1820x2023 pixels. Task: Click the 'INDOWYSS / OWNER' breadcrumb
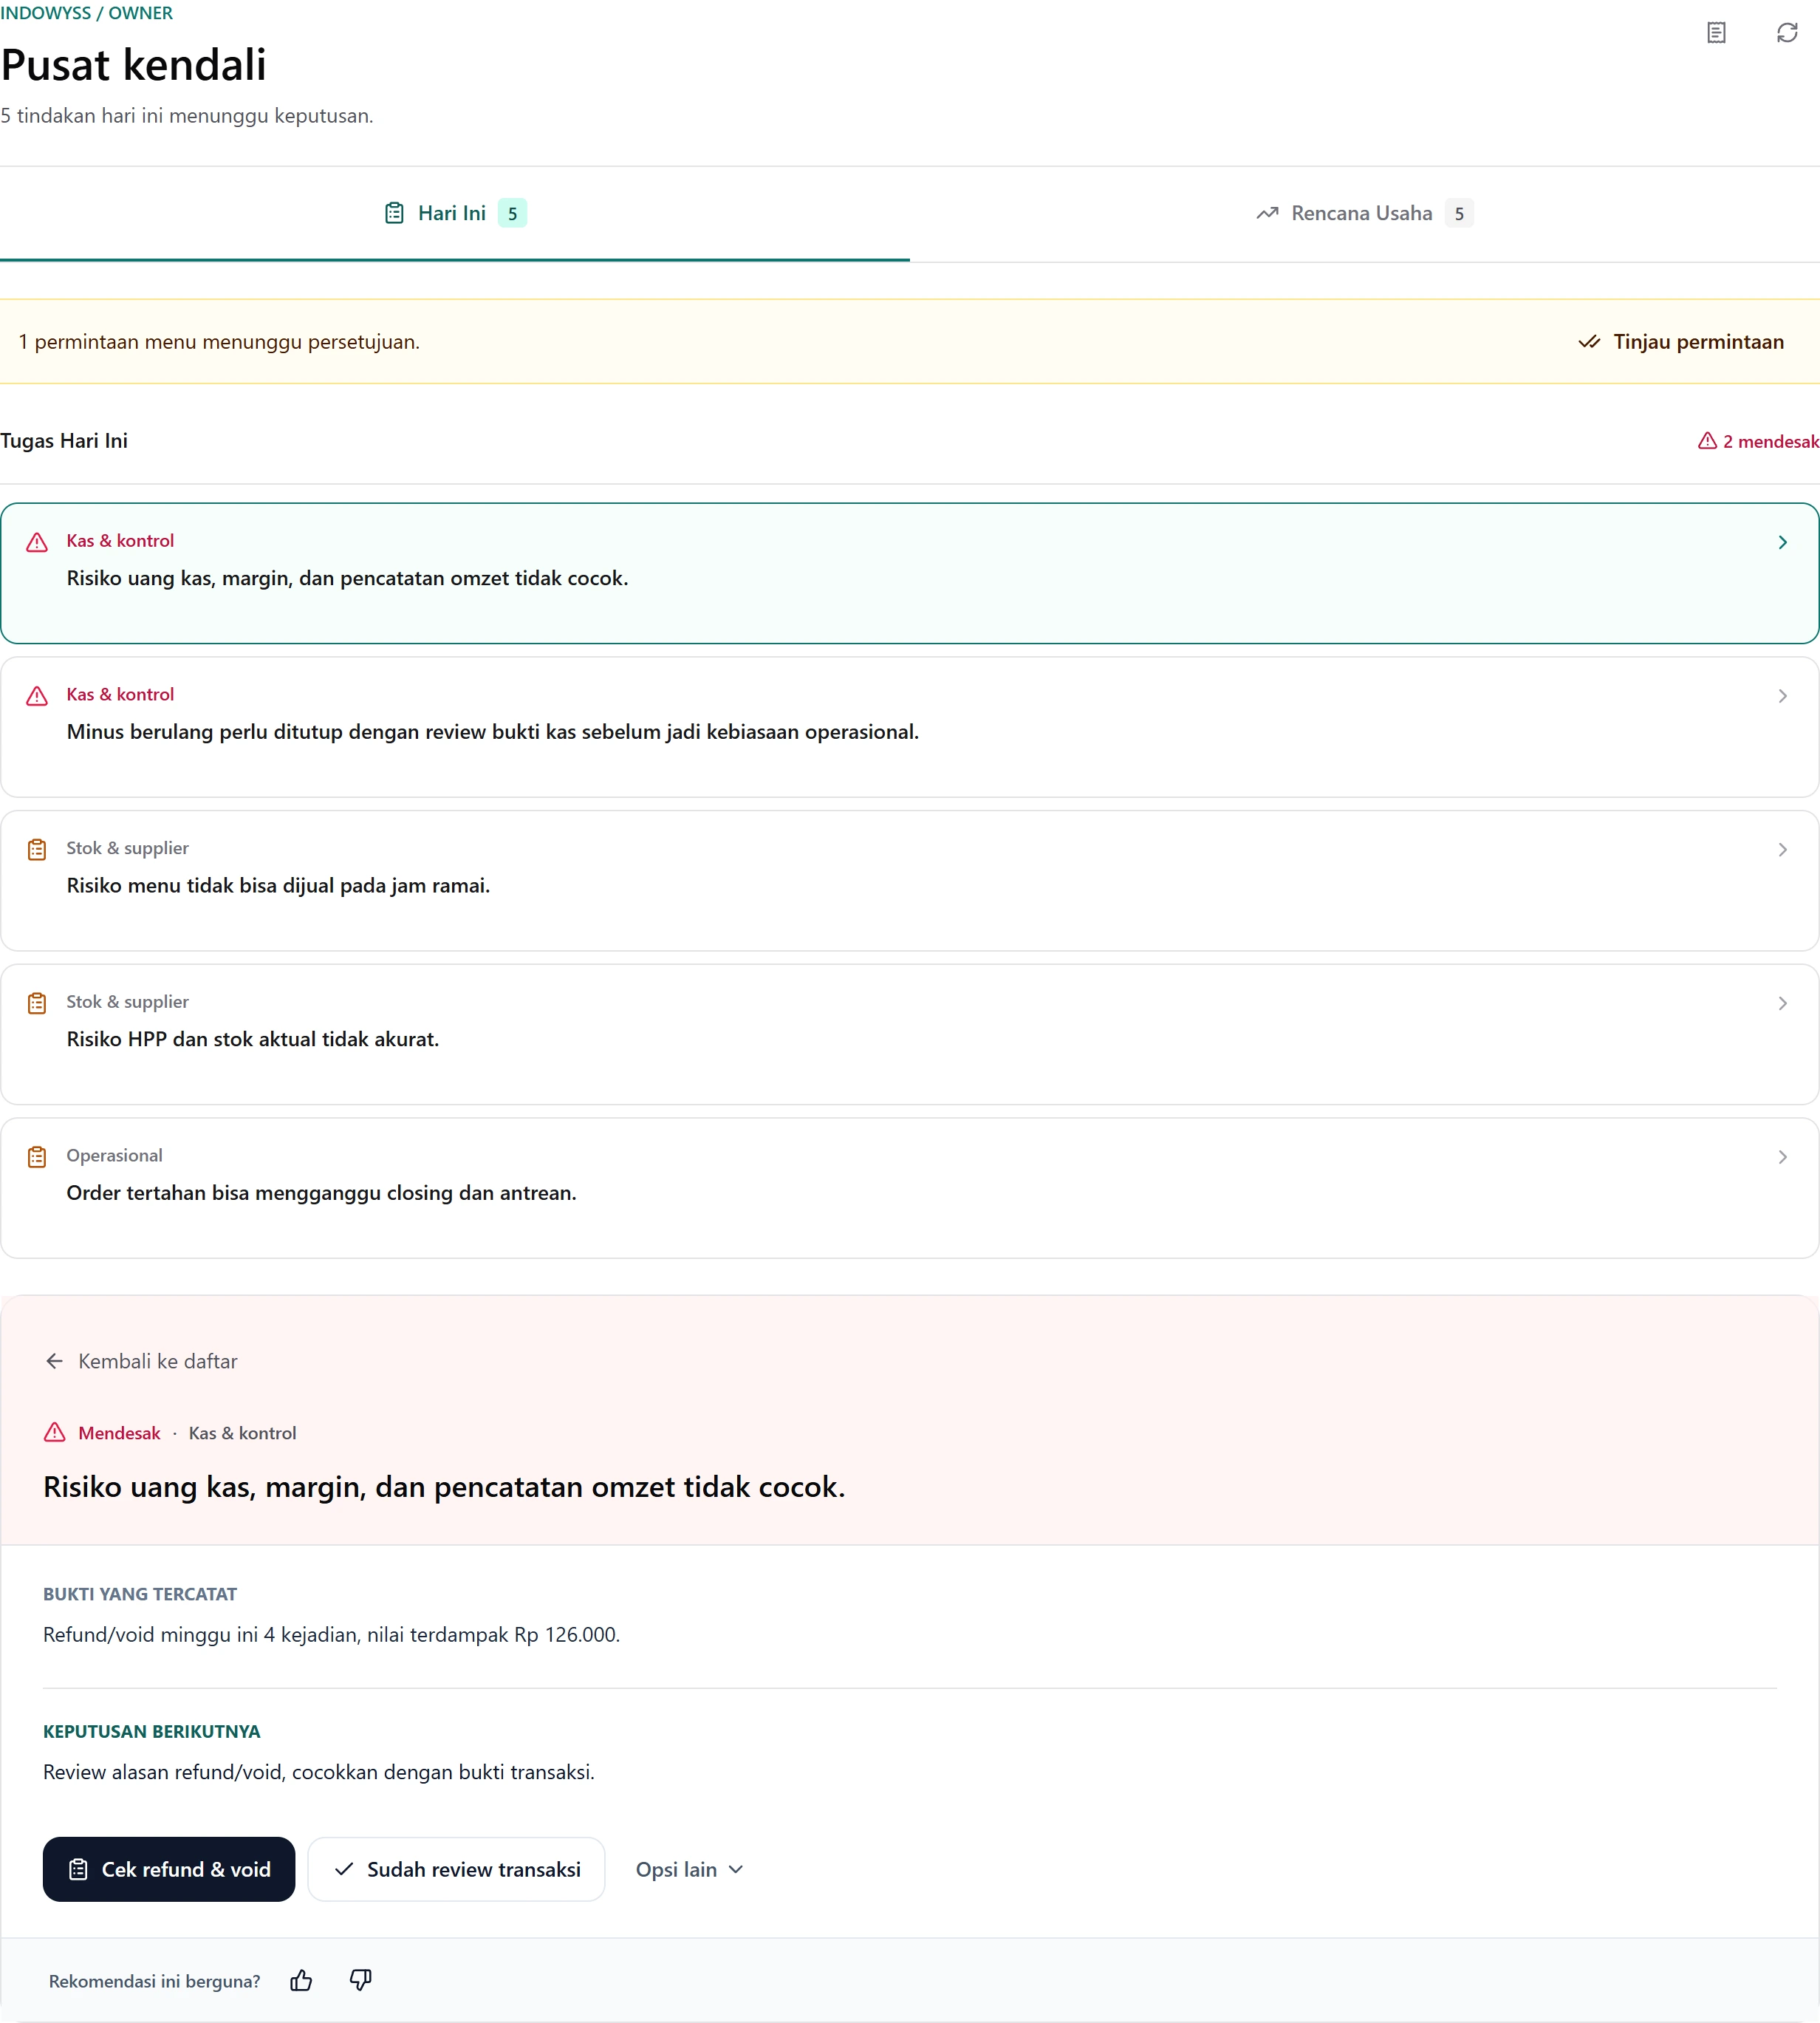pyautogui.click(x=87, y=13)
